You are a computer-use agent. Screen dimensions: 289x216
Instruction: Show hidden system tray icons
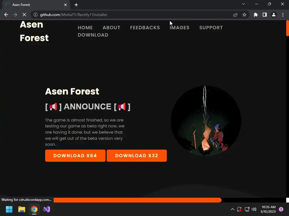pos(233,209)
